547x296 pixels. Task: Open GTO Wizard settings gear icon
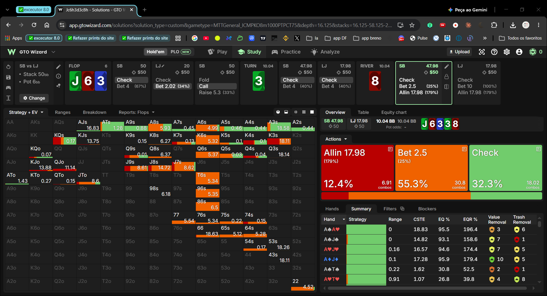click(507, 52)
